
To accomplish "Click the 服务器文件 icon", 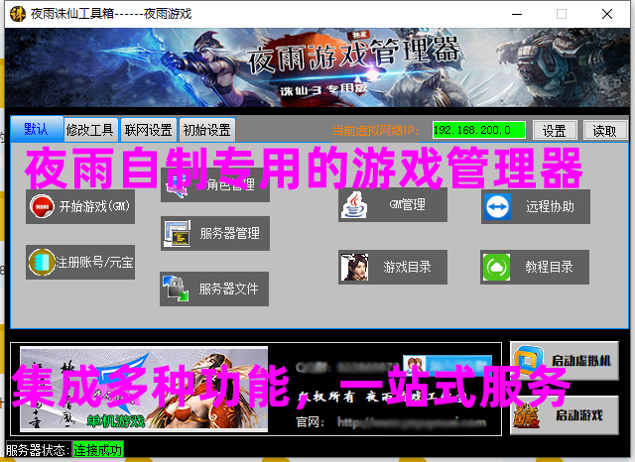I will click(x=176, y=289).
